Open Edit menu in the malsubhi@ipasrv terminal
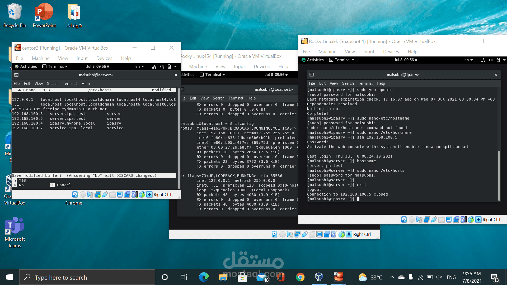 (322, 83)
